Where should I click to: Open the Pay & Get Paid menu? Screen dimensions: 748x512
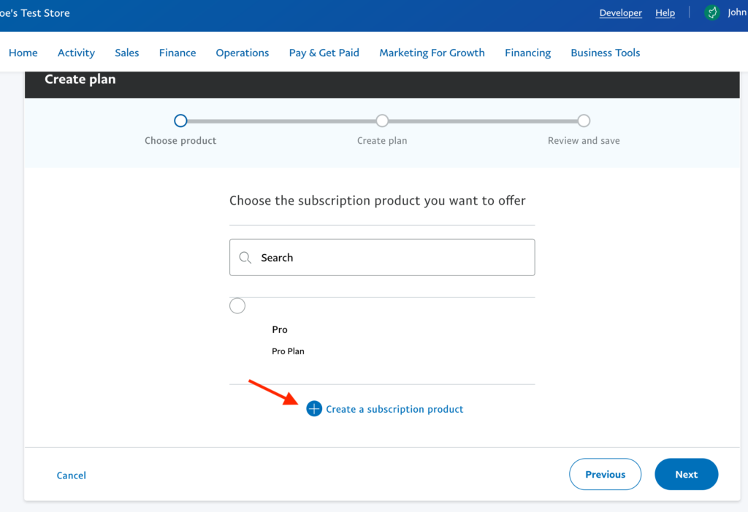[x=324, y=53]
